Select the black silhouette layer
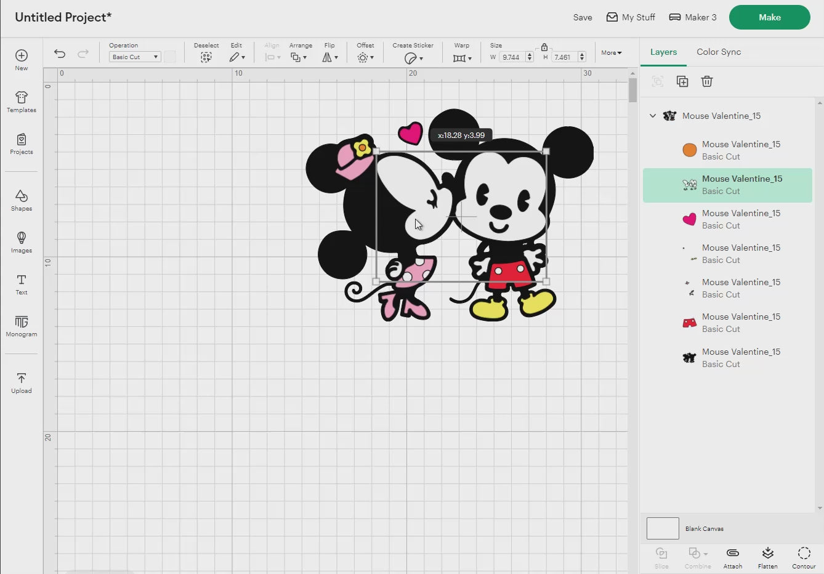The image size is (824, 574). coord(727,358)
